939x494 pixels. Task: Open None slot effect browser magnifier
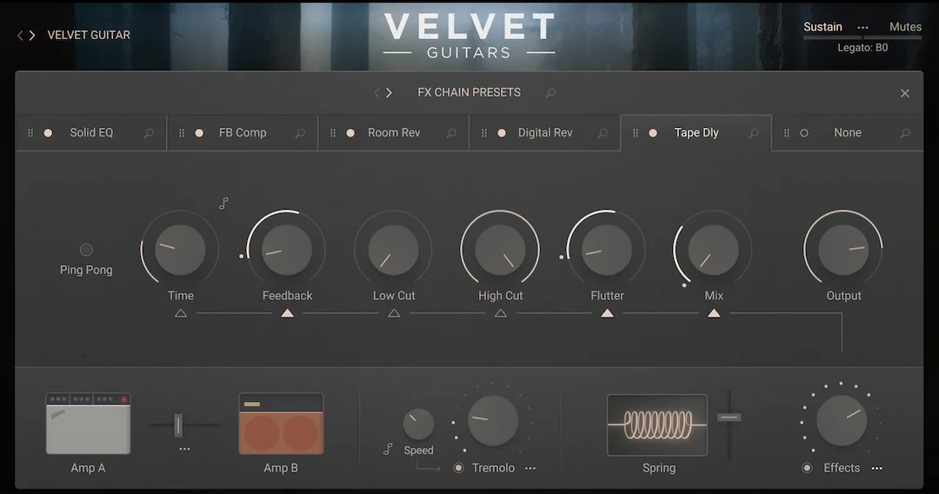coord(905,133)
